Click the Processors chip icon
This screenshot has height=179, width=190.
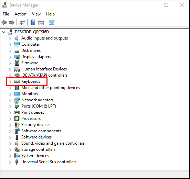(x=17, y=119)
